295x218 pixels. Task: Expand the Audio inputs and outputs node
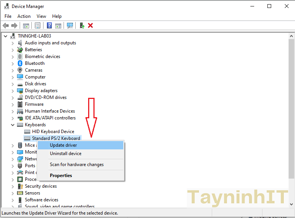pos(12,43)
